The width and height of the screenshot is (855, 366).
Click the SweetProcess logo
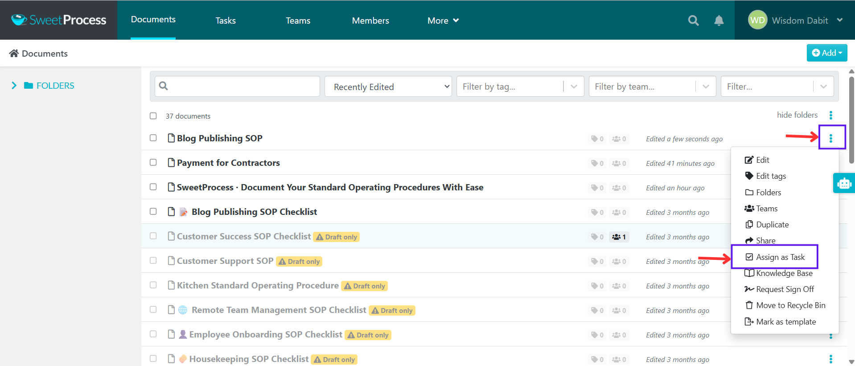(59, 20)
